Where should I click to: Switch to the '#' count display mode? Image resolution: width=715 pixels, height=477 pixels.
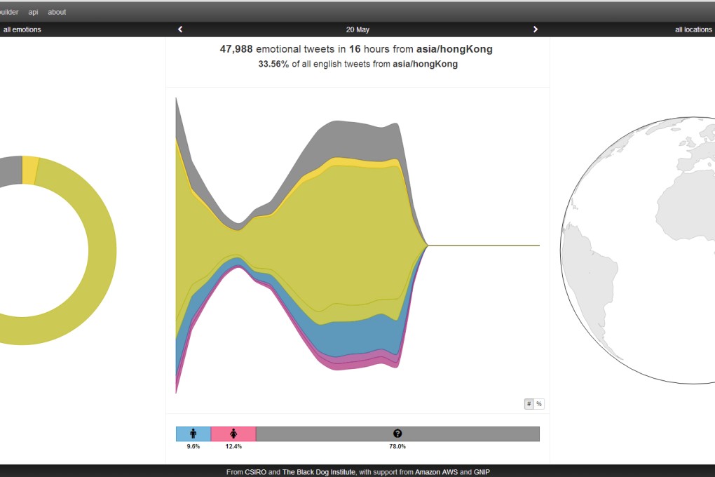point(528,403)
